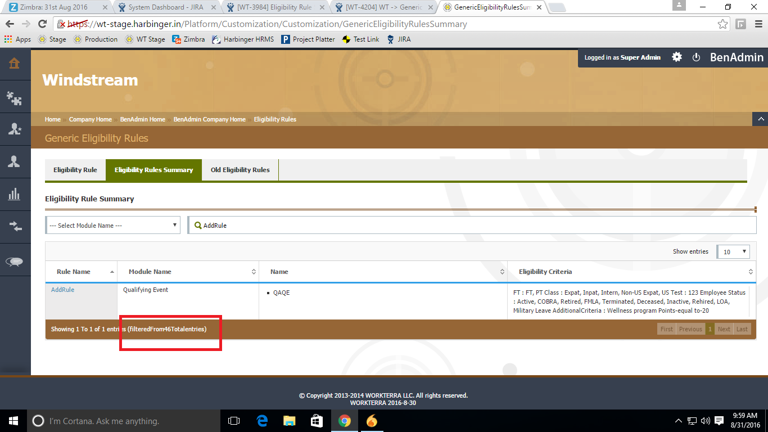Open the Project Platter bookmark
The width and height of the screenshot is (768, 432).
[x=308, y=39]
